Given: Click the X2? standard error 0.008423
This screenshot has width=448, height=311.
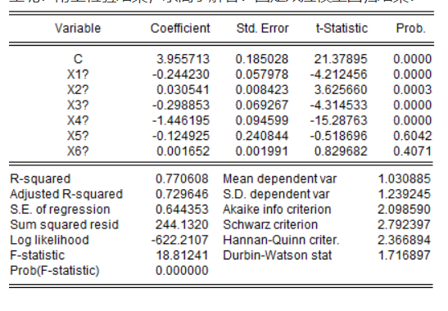Looking at the screenshot, I should pyautogui.click(x=262, y=90).
